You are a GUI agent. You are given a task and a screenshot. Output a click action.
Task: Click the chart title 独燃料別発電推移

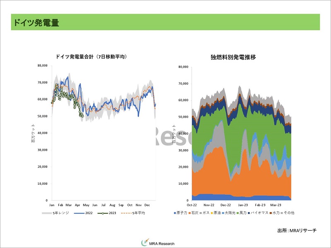pos(233,57)
